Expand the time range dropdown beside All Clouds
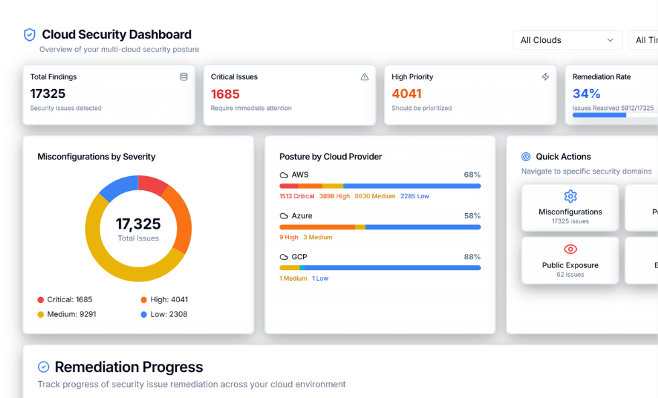The height and width of the screenshot is (398, 658). coord(645,40)
